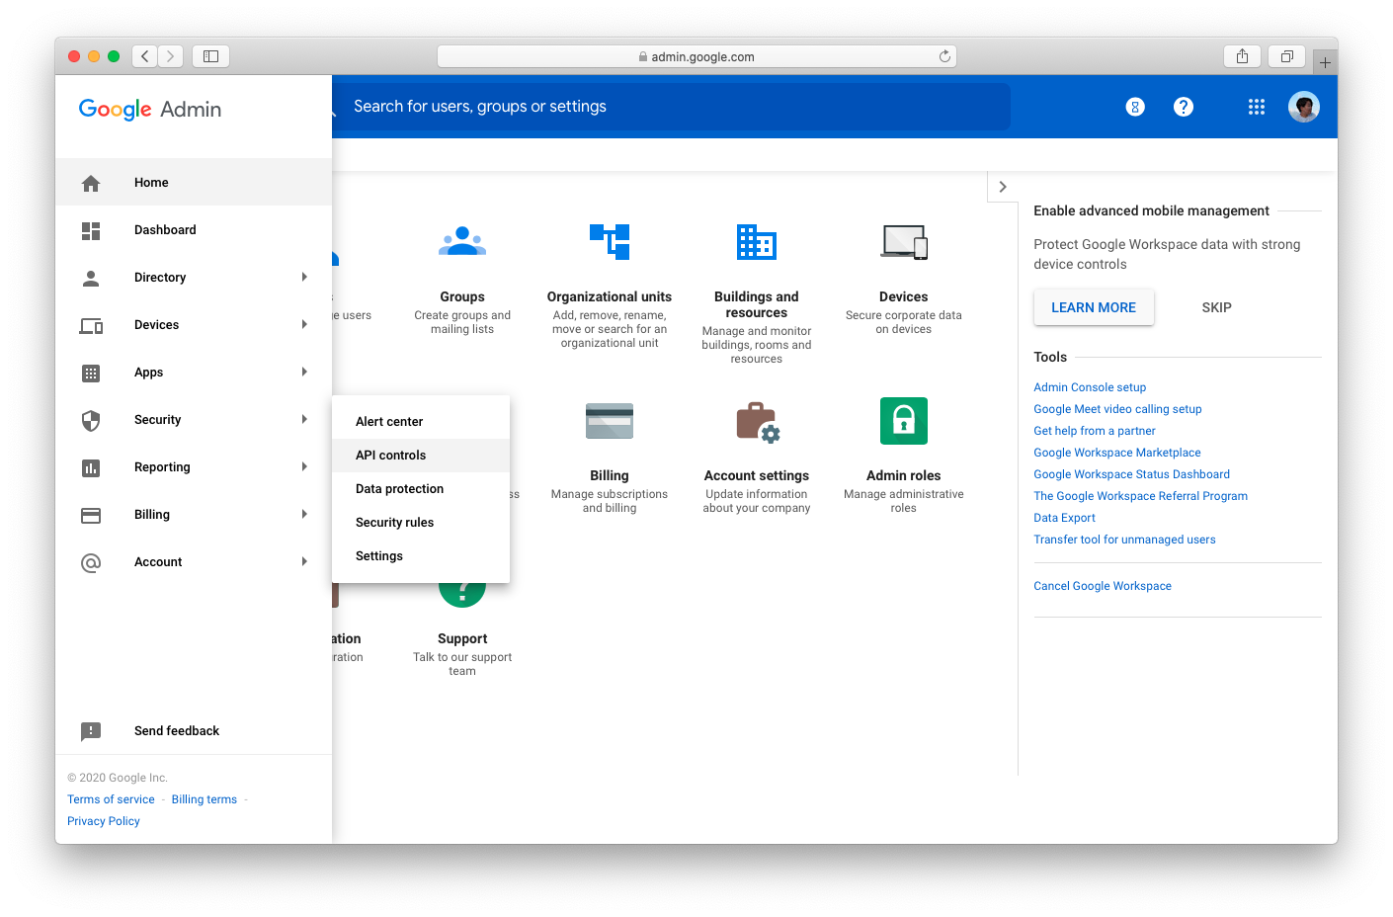Image resolution: width=1393 pixels, height=917 pixels.
Task: Click the Account at-sign icon
Action: [x=91, y=562]
